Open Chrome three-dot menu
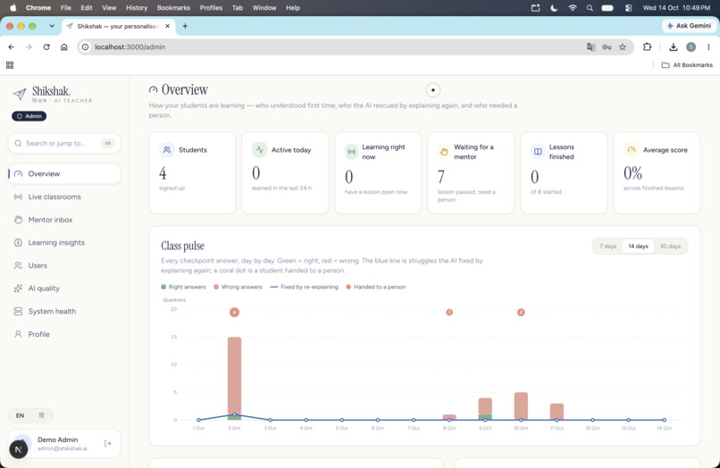 click(x=708, y=46)
